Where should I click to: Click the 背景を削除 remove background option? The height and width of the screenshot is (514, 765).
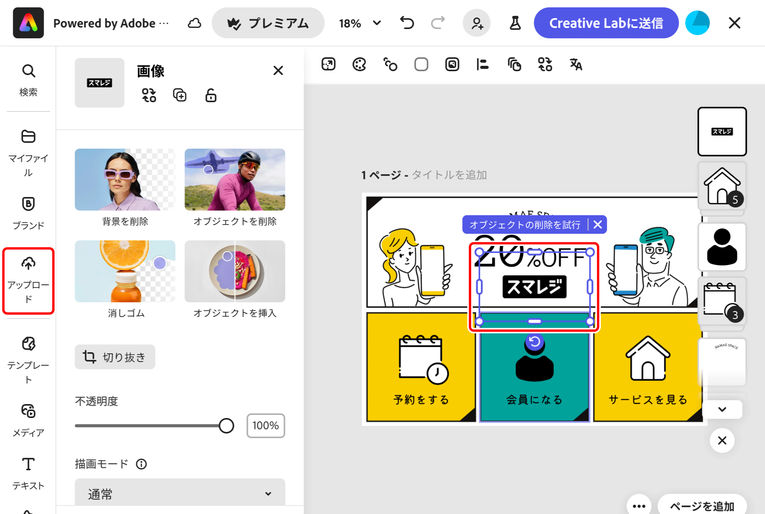(x=125, y=180)
